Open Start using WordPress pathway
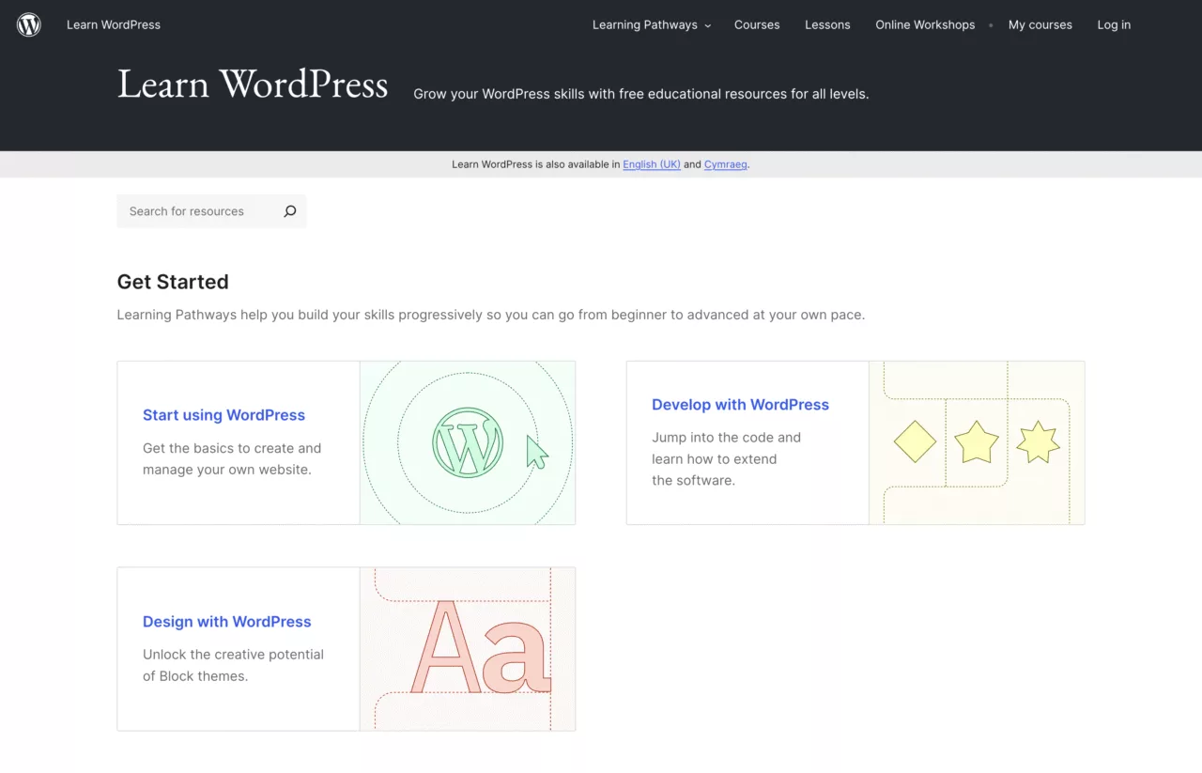 223,415
